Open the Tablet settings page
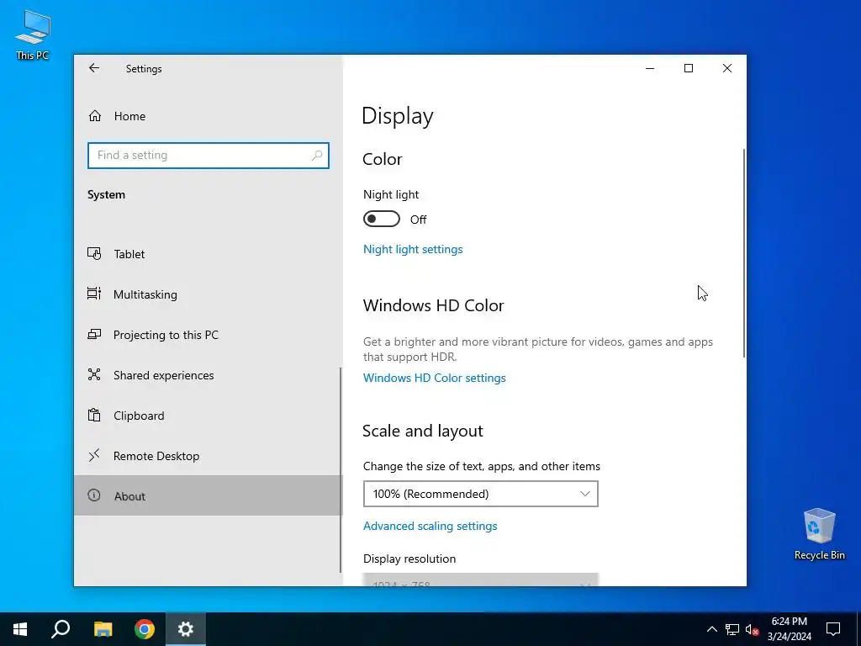 click(208, 254)
